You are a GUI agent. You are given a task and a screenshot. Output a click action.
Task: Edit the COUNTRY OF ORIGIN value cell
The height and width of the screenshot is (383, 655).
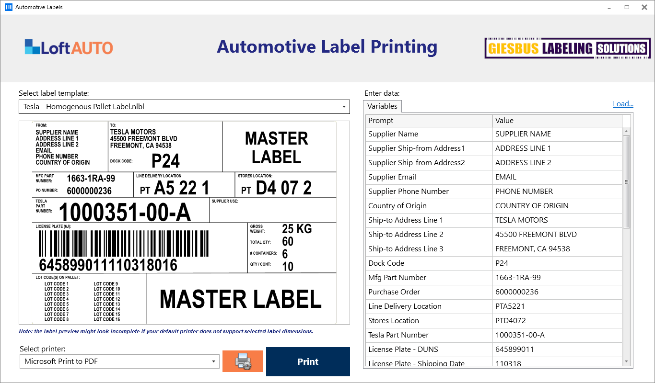tap(558, 206)
